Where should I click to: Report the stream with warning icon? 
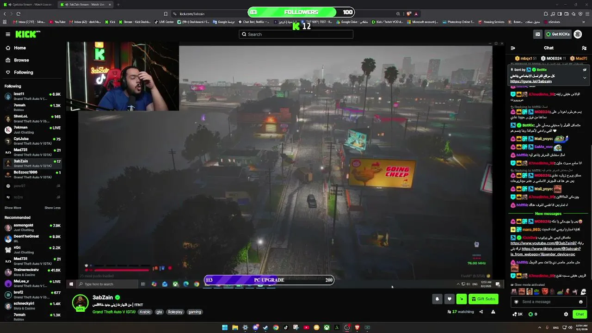493,312
